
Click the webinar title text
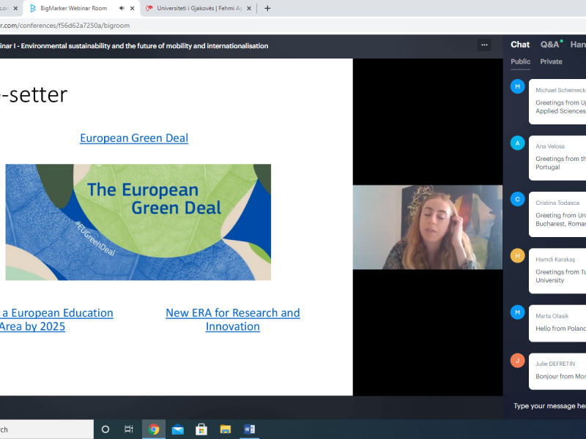pyautogui.click(x=134, y=46)
